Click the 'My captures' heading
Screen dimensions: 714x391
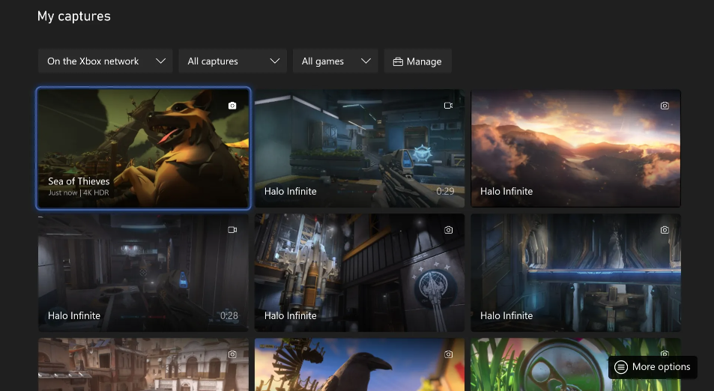pyautogui.click(x=73, y=16)
